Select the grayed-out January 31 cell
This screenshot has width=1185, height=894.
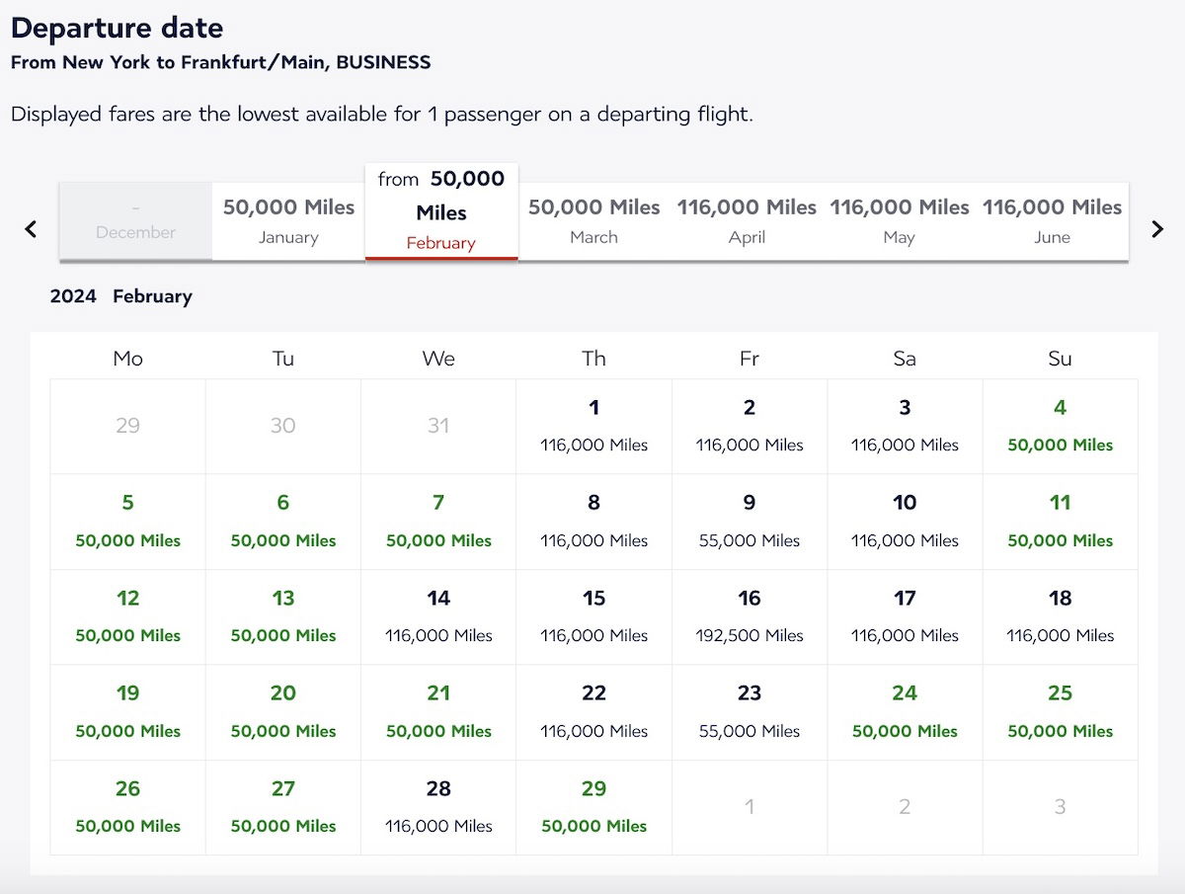438,425
